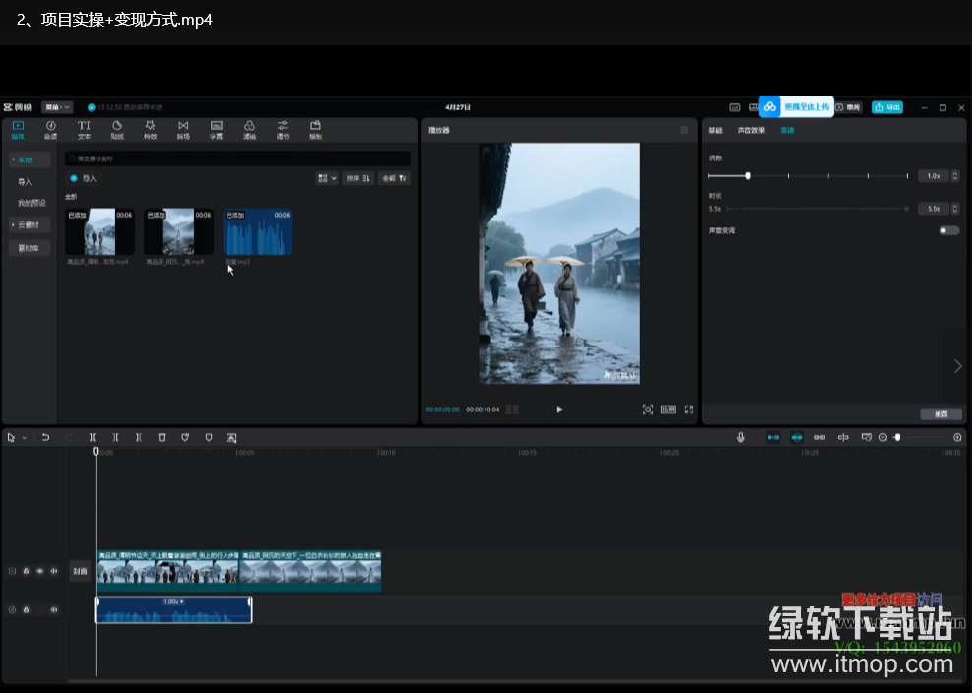
Task: Click the 5.5s duration value field
Action: [934, 209]
